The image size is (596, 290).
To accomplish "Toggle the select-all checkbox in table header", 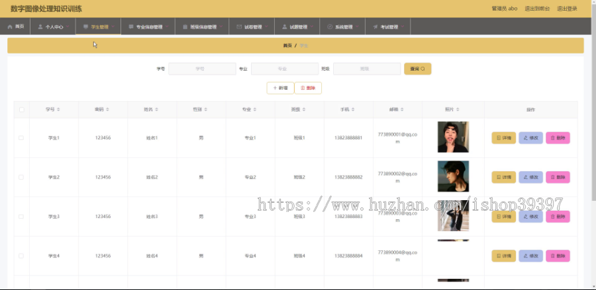I will [x=21, y=110].
